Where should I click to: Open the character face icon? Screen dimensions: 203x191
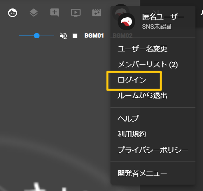click(x=12, y=13)
